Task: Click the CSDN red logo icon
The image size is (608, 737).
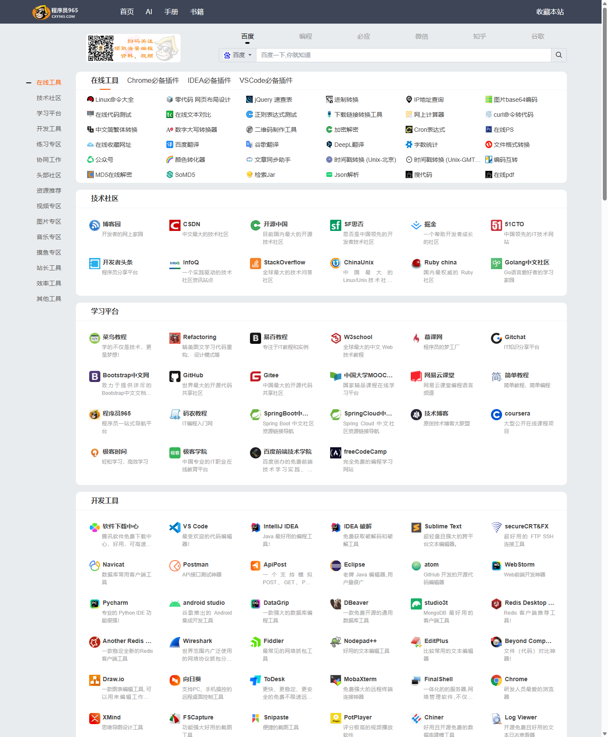Action: coord(175,225)
